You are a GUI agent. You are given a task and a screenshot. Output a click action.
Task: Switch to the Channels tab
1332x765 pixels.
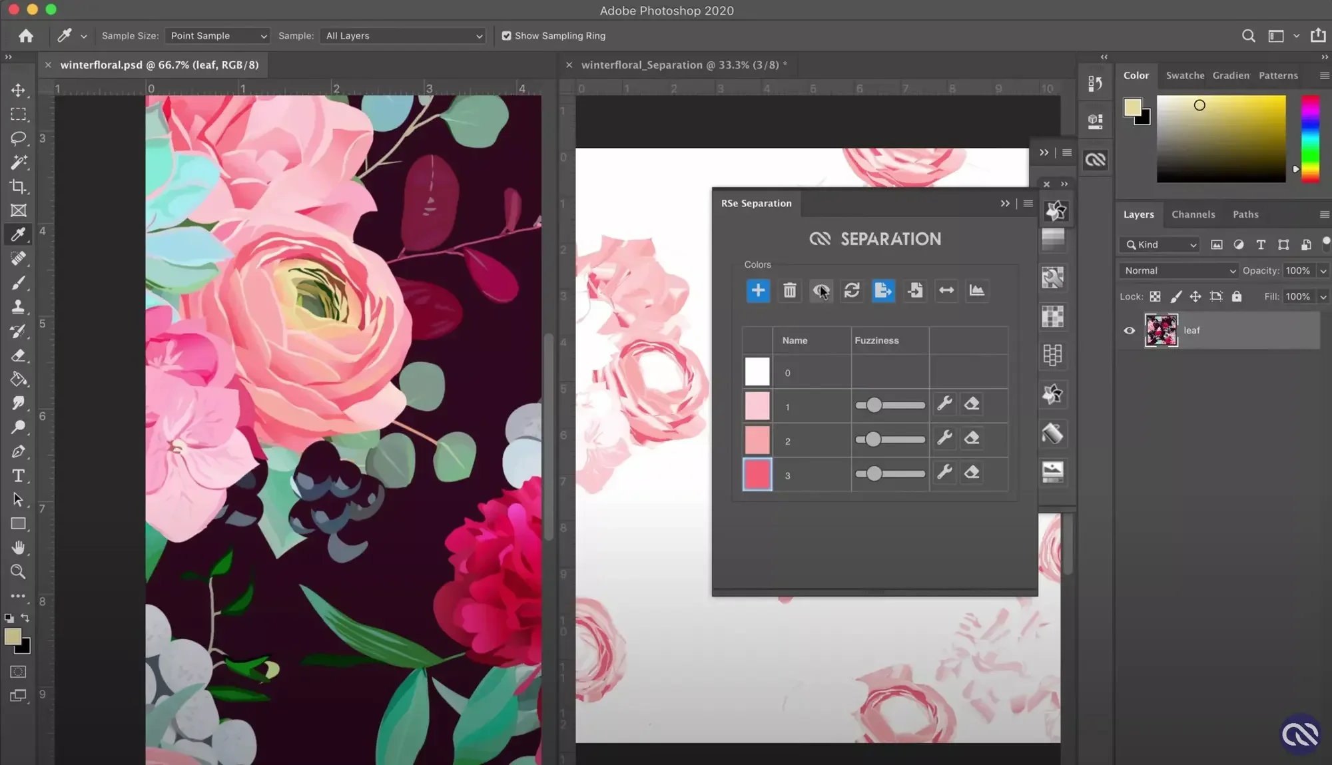pyautogui.click(x=1193, y=214)
